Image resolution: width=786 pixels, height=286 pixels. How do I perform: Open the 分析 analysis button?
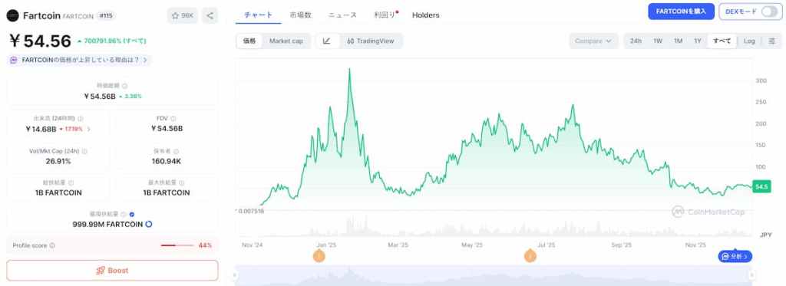click(x=735, y=256)
